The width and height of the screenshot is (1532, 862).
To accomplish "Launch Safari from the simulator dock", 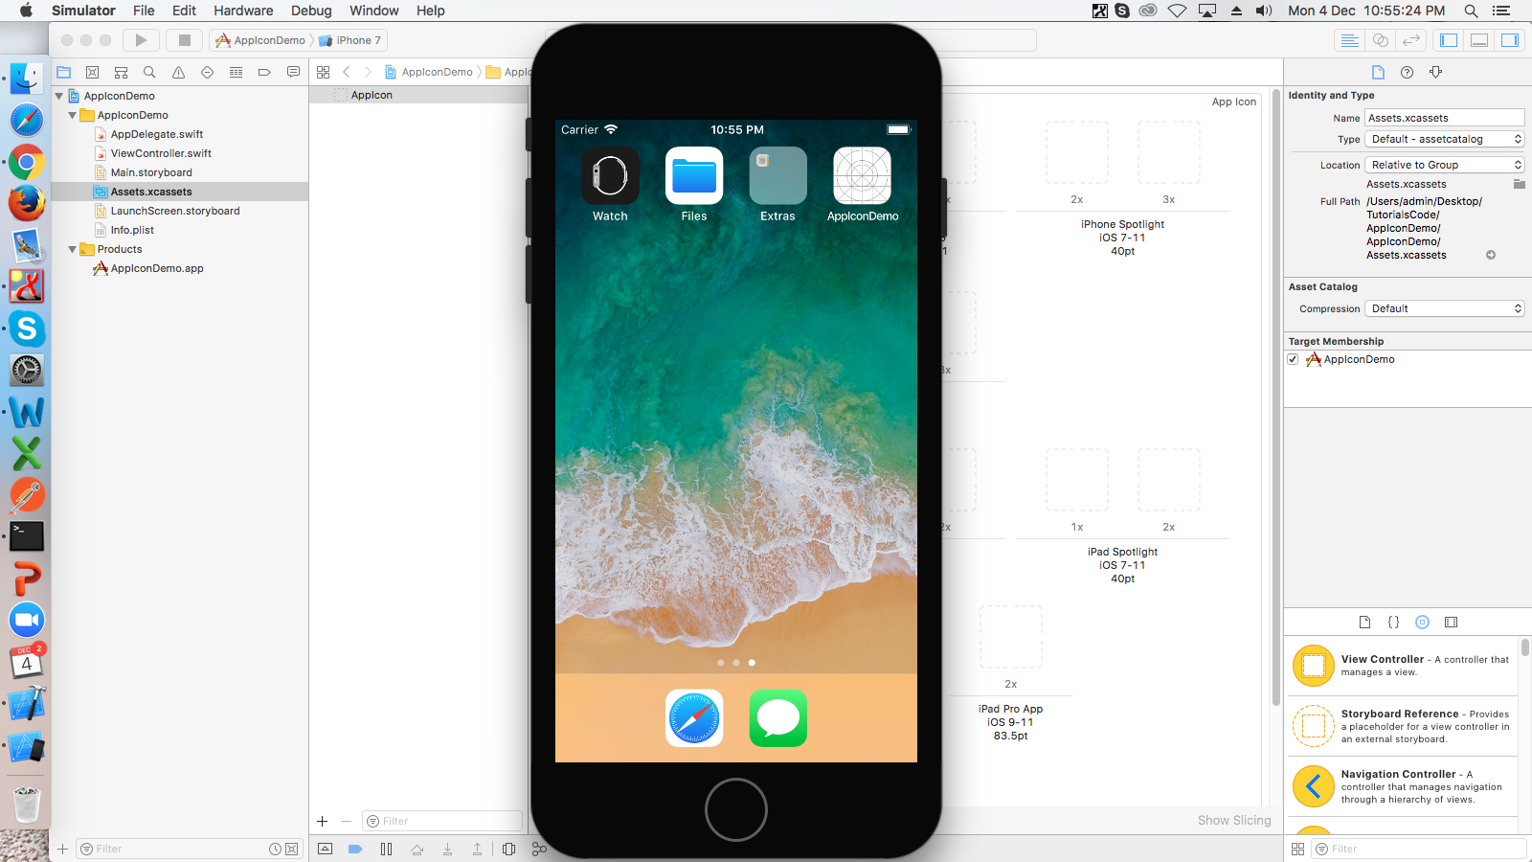I will point(693,718).
